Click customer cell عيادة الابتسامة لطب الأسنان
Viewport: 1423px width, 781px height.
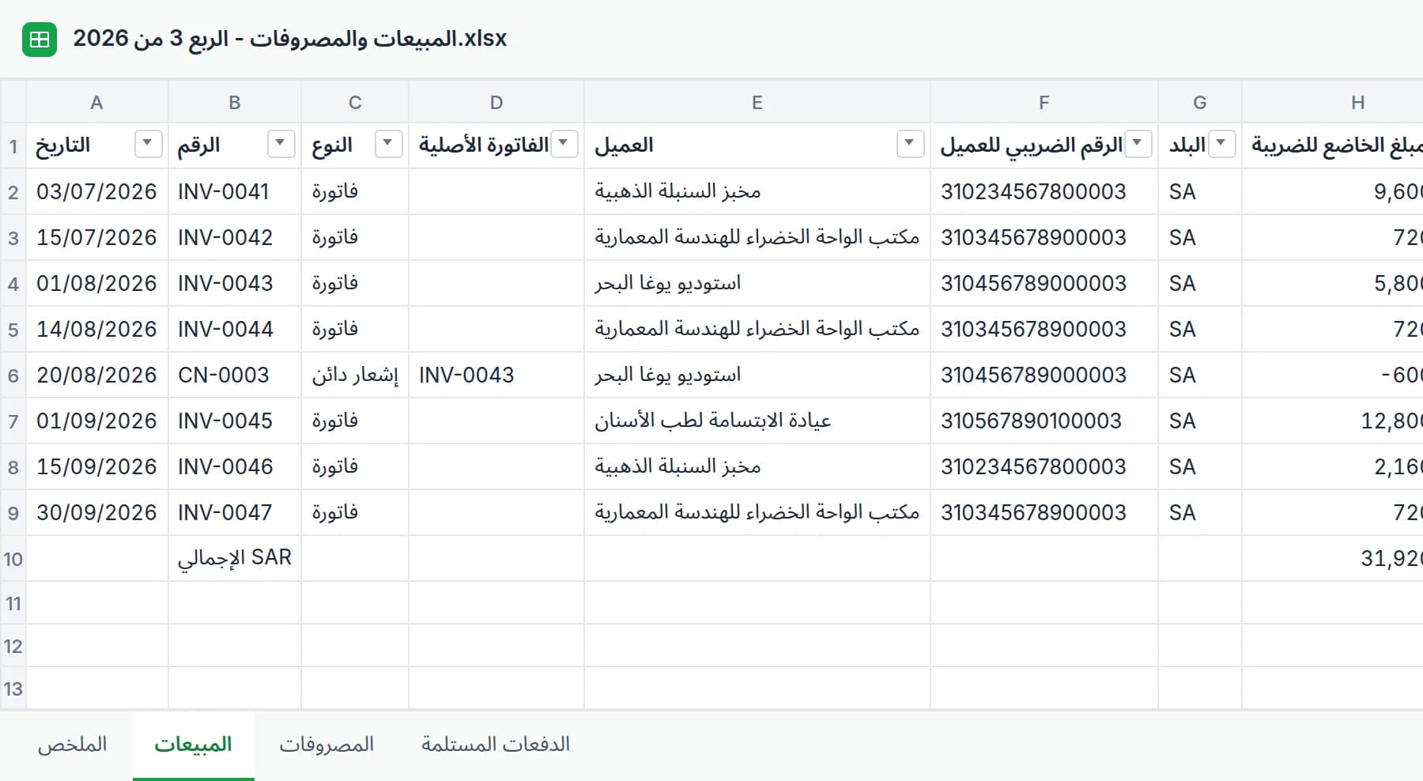point(757,421)
